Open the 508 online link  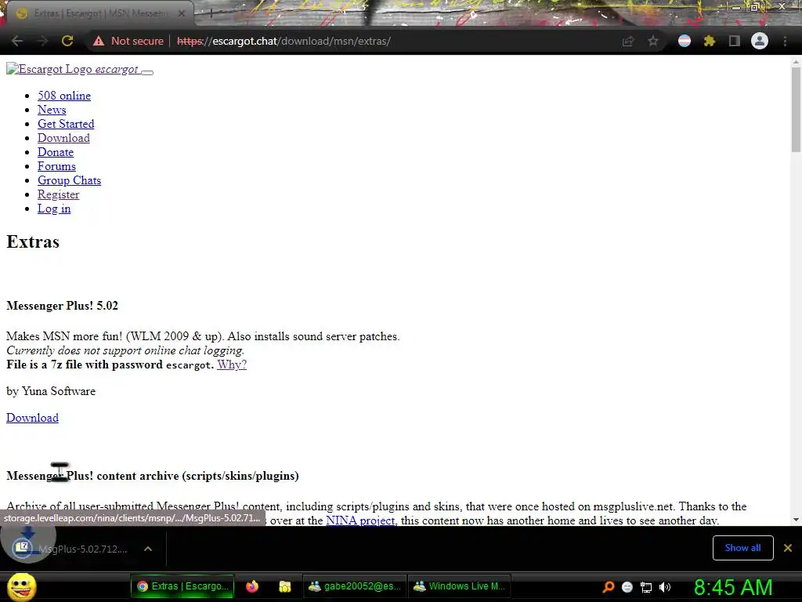(x=64, y=96)
